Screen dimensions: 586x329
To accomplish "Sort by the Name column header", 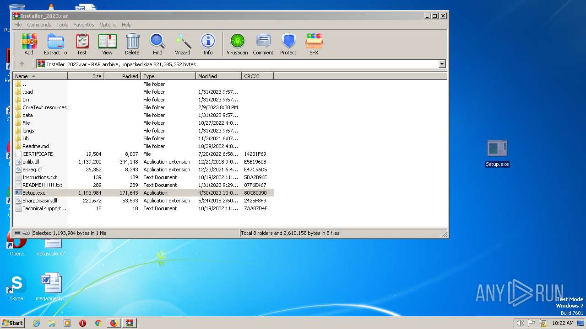I will click(40, 76).
